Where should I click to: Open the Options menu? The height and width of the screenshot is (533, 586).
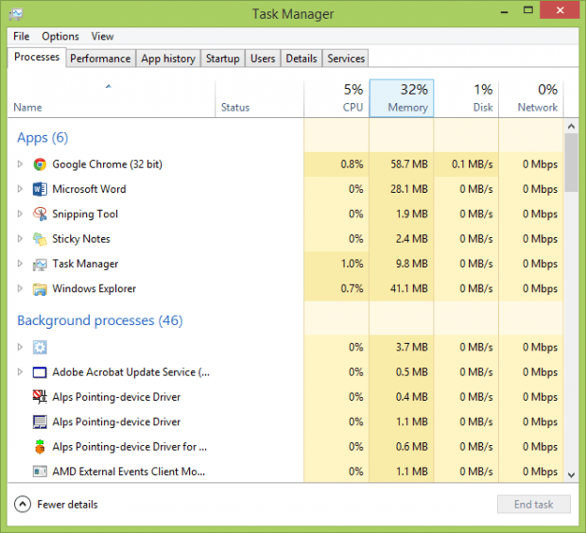pyautogui.click(x=60, y=36)
